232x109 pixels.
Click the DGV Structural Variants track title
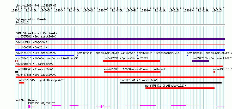coord(36,33)
